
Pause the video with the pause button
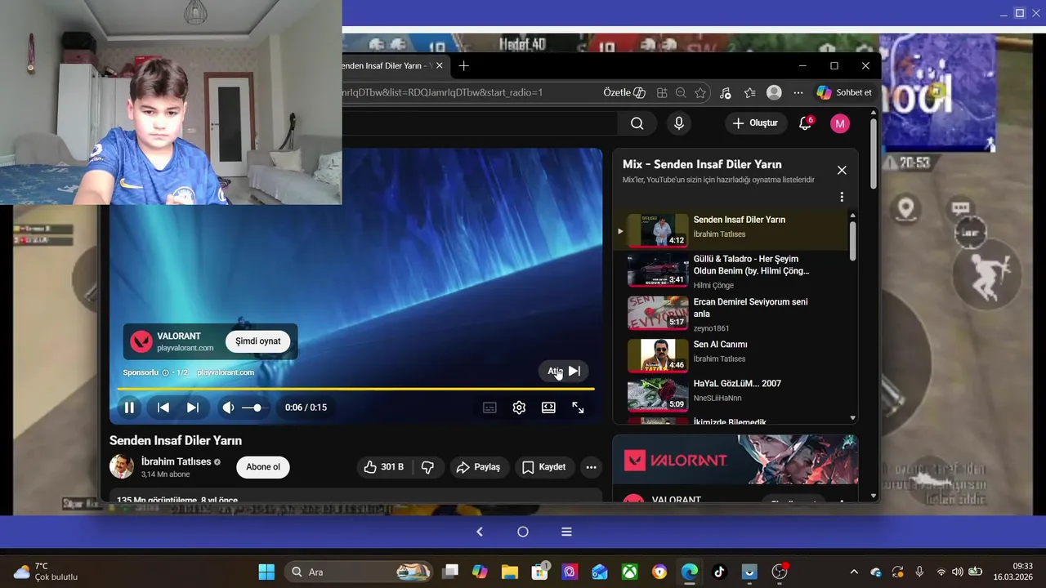pyautogui.click(x=129, y=408)
